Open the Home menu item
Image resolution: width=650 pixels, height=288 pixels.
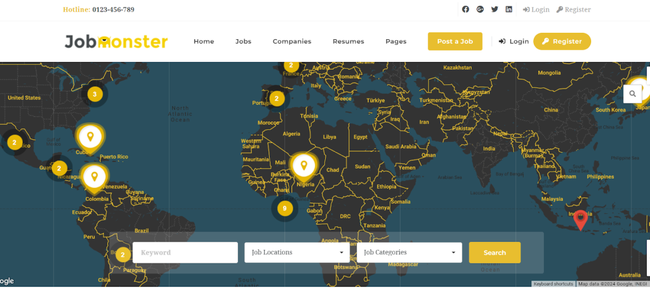click(x=204, y=41)
